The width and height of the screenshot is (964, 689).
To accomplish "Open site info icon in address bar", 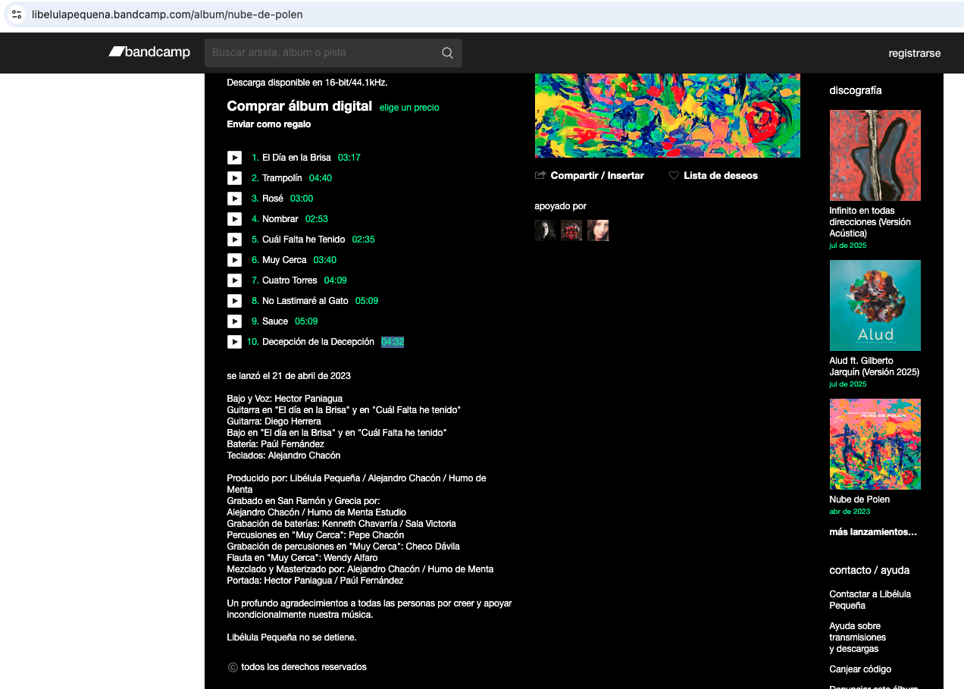I will pos(17,14).
